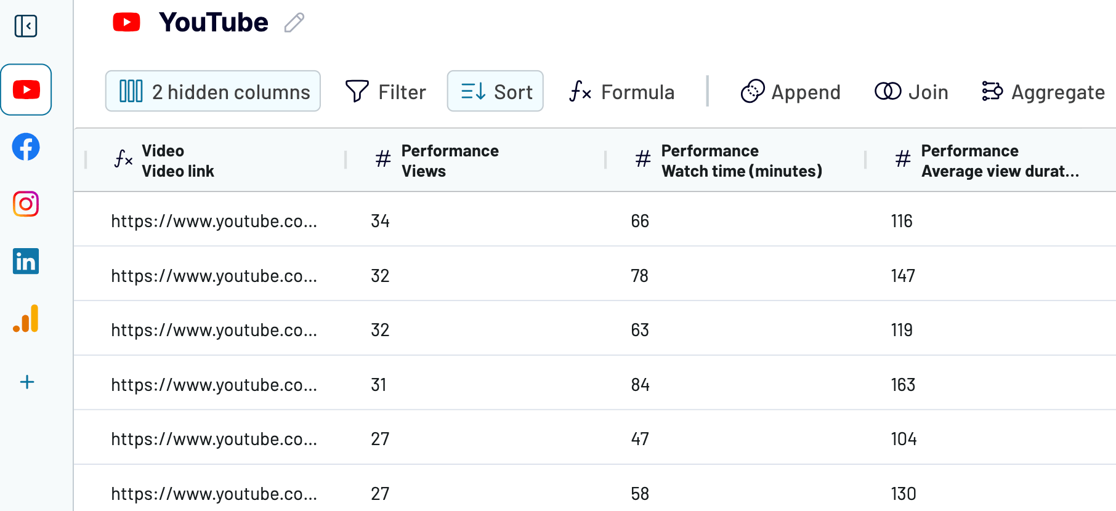
Task: Select the YouTube source in sidebar
Action: (x=26, y=90)
